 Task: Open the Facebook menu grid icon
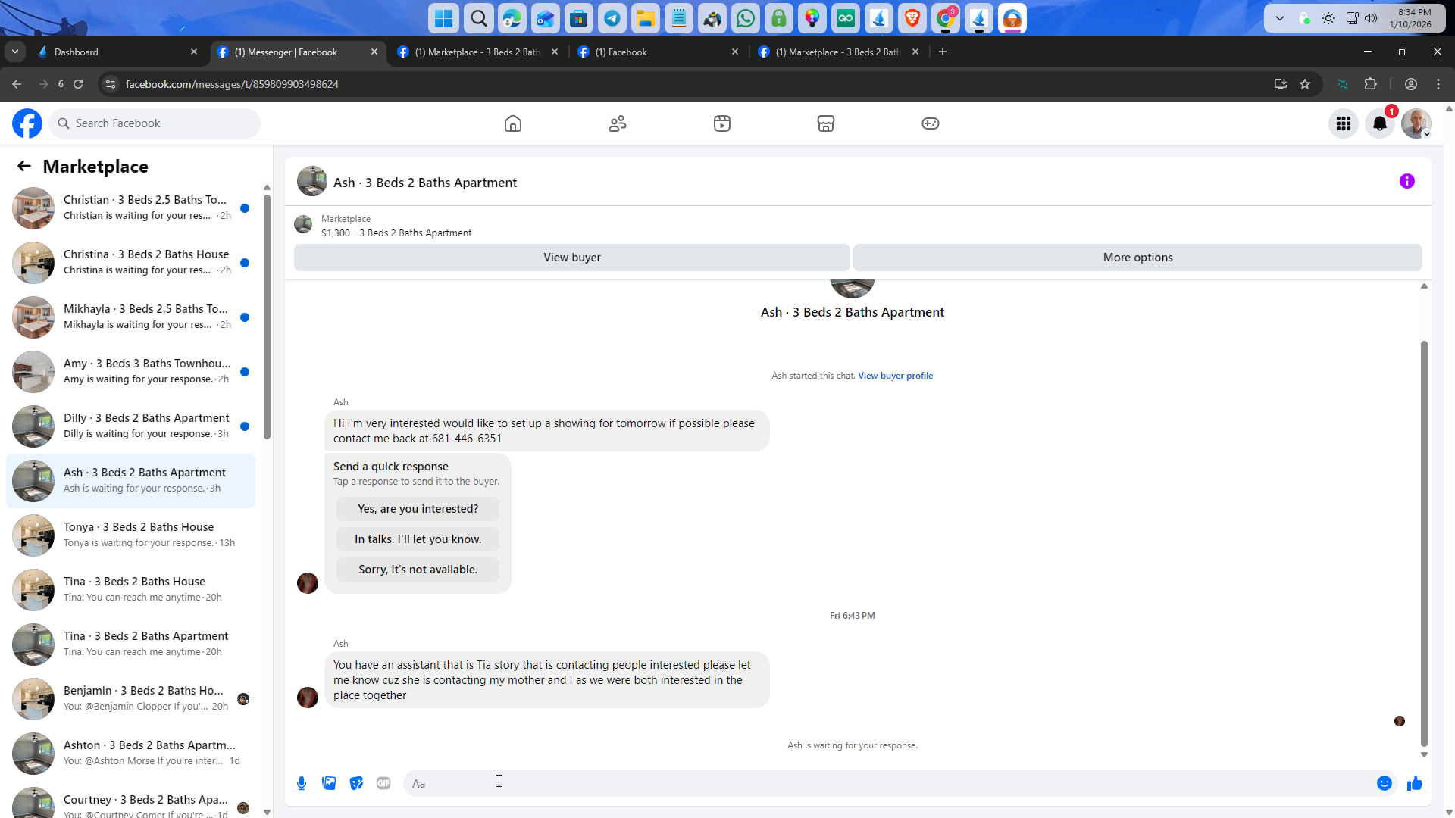pos(1344,123)
